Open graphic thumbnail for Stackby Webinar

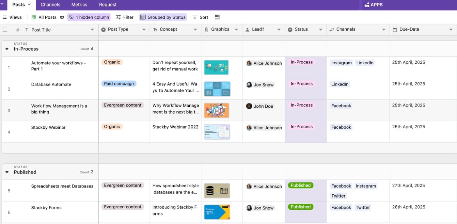point(217,132)
